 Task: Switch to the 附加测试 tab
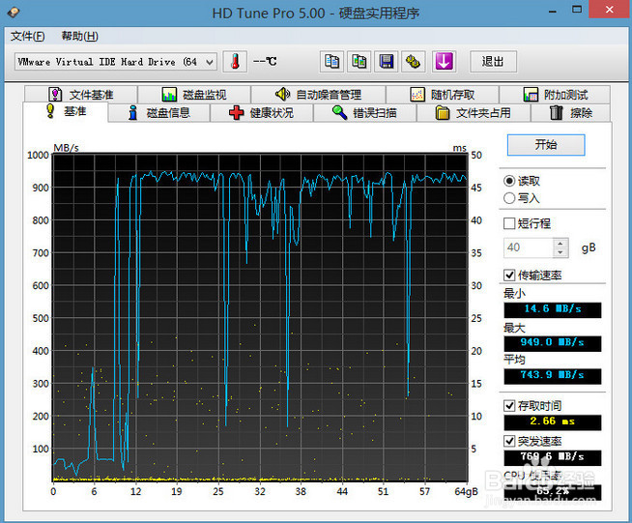tap(555, 95)
